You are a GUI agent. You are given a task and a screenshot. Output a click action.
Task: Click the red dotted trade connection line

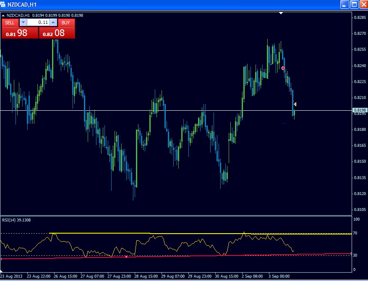click(289, 86)
